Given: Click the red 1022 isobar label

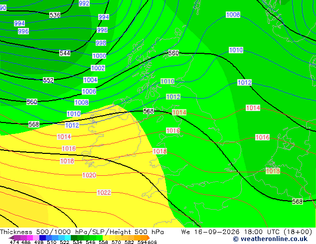Looking at the screenshot, I should [x=104, y=193].
